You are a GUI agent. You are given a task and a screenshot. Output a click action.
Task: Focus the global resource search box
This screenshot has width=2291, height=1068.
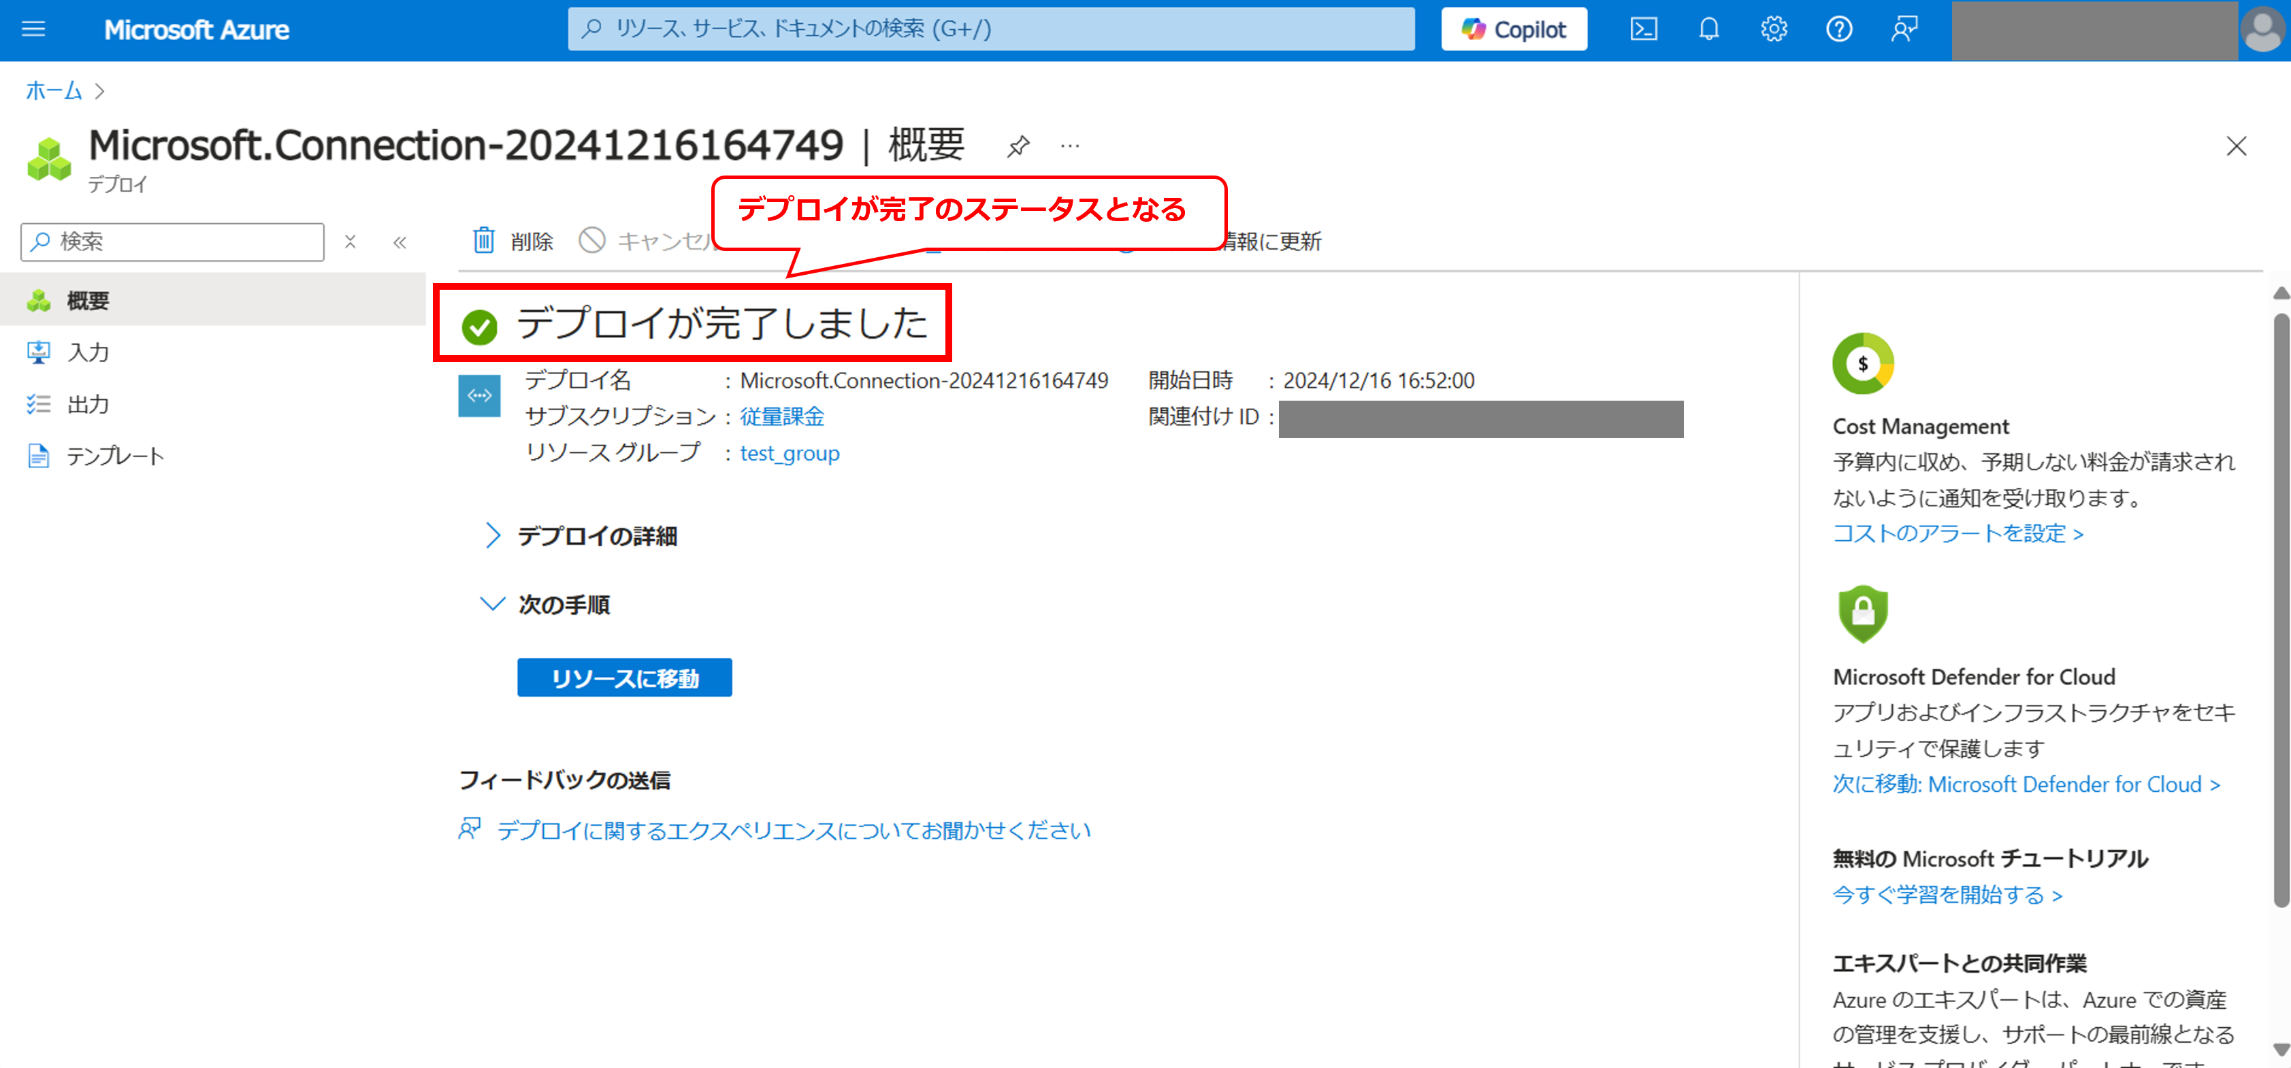pyautogui.click(x=991, y=29)
